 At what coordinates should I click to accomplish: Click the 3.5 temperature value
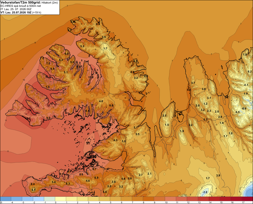pos(137,134)
